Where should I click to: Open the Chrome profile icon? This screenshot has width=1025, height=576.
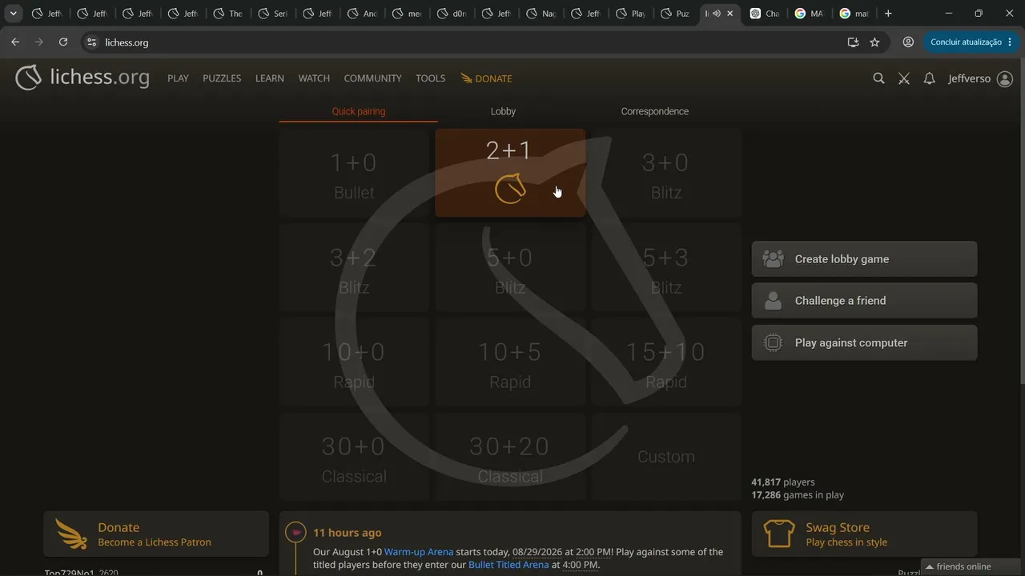click(908, 42)
